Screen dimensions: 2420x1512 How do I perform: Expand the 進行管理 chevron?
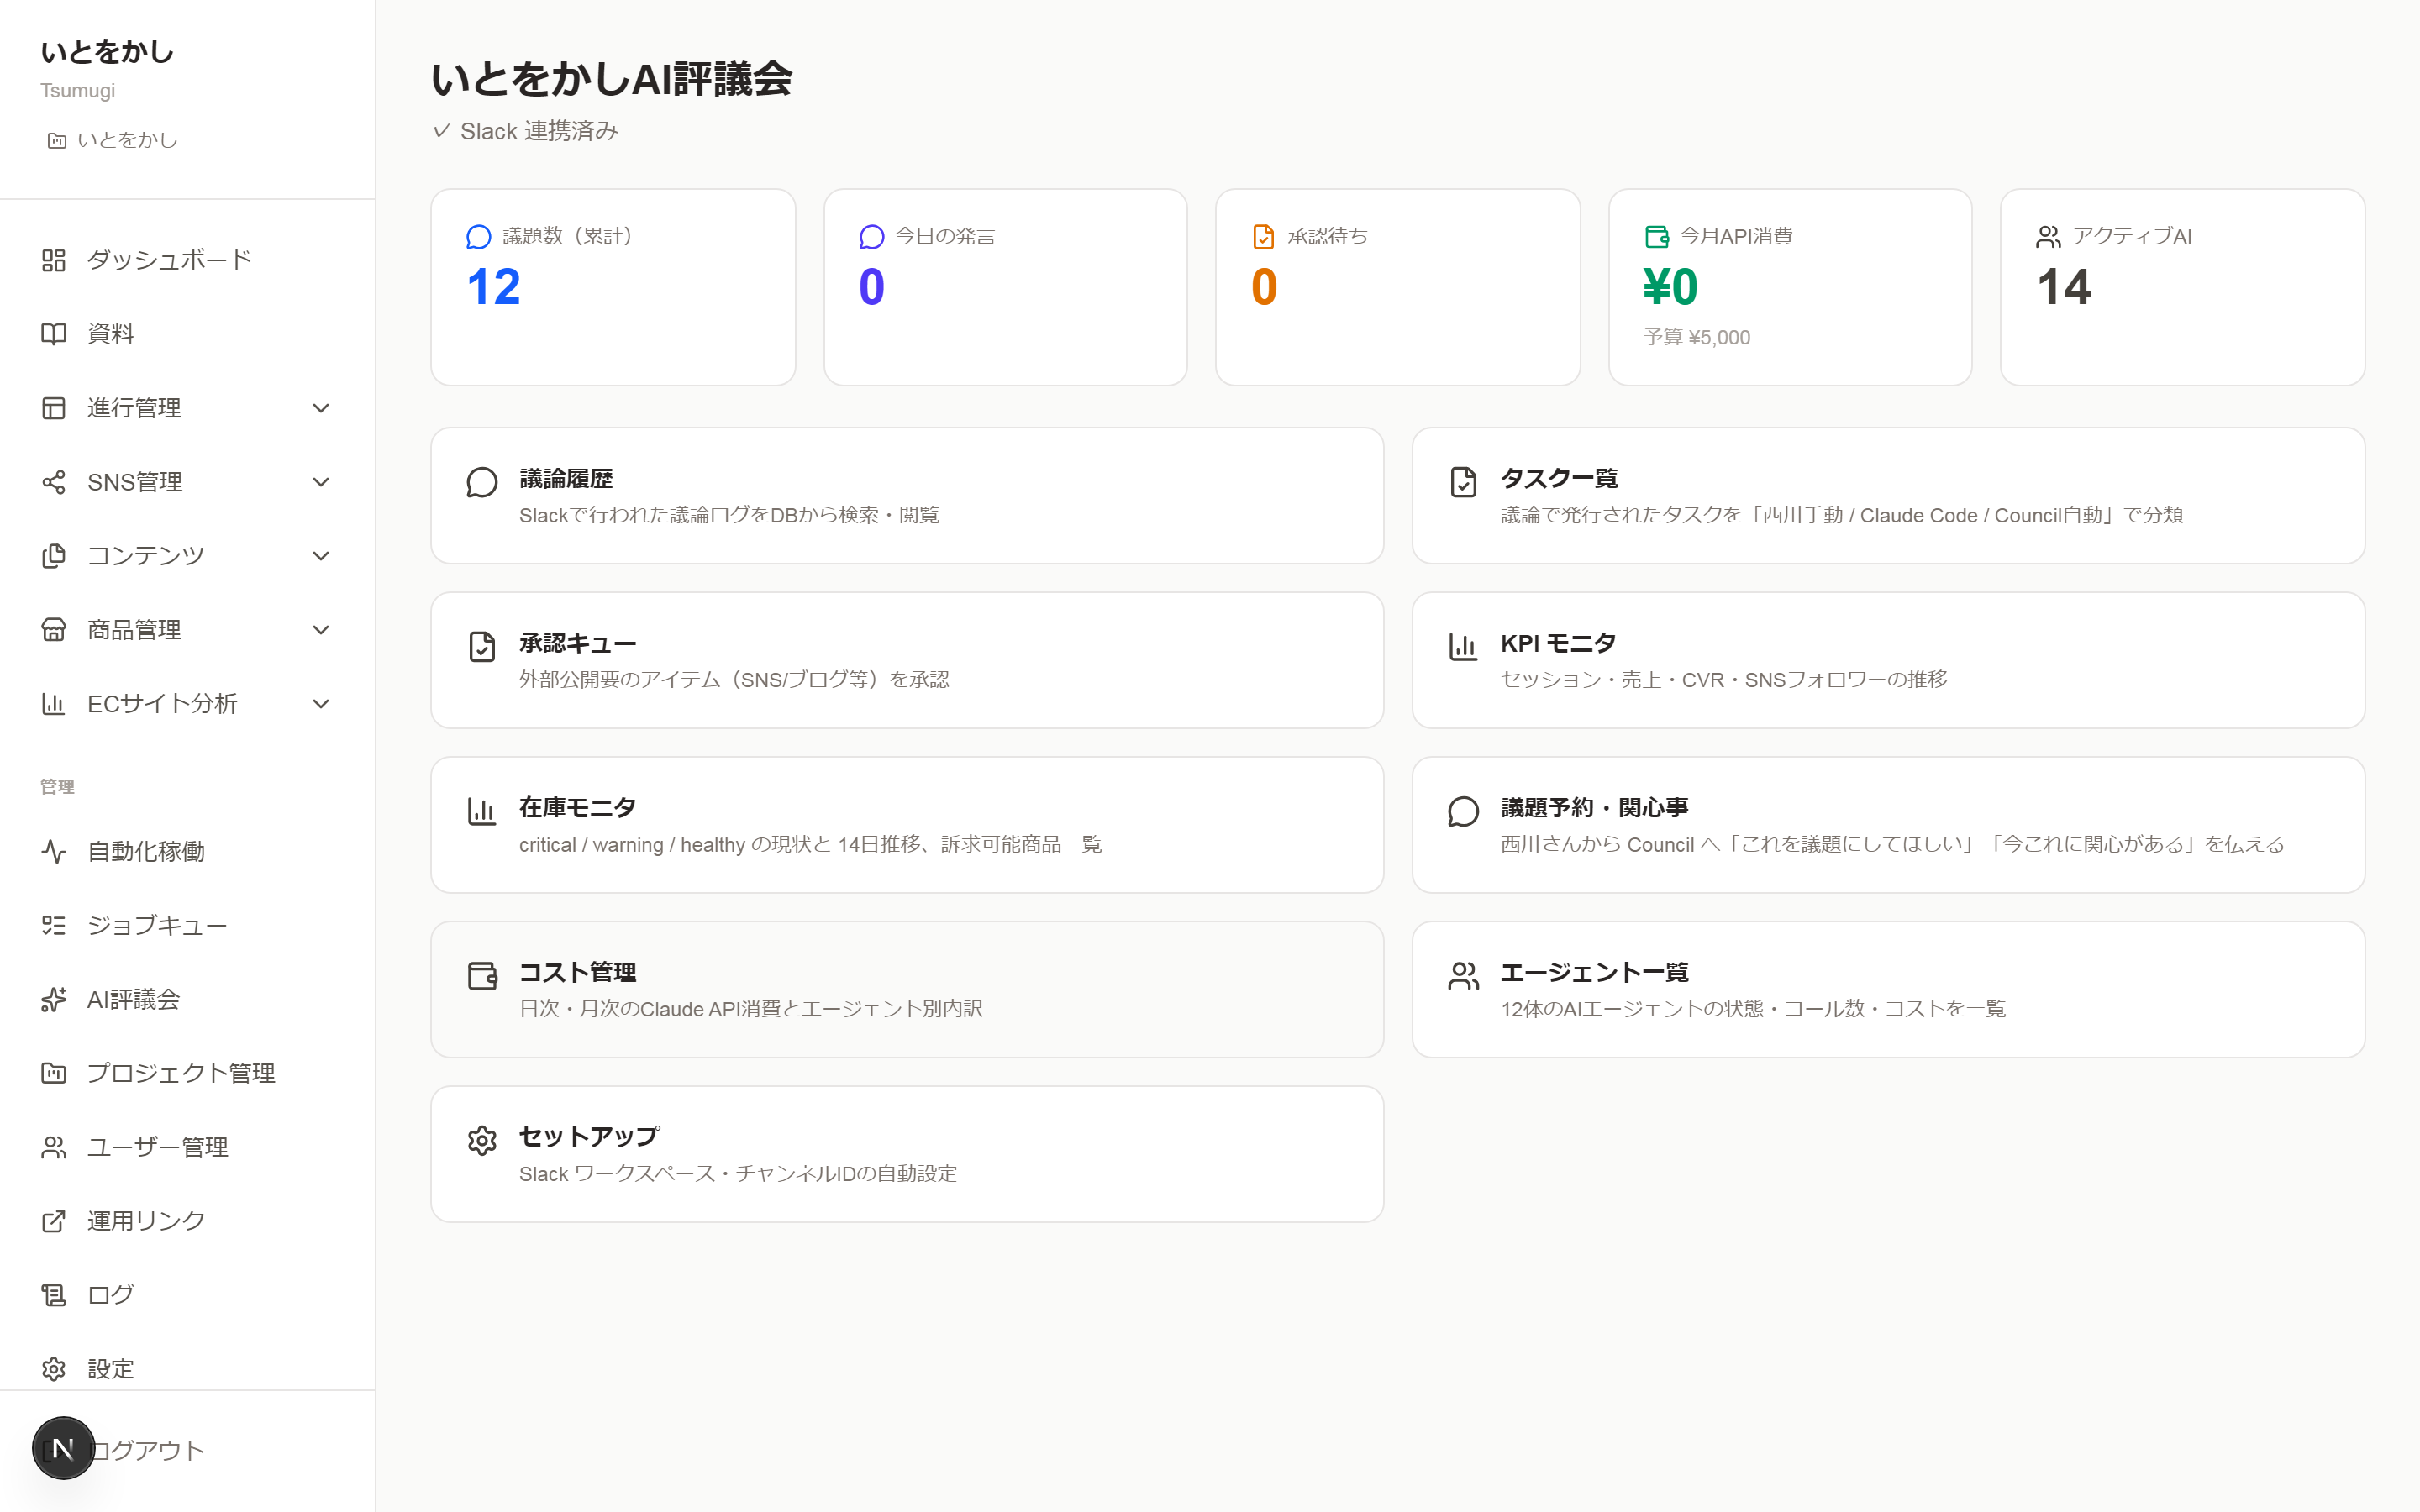[x=321, y=408]
